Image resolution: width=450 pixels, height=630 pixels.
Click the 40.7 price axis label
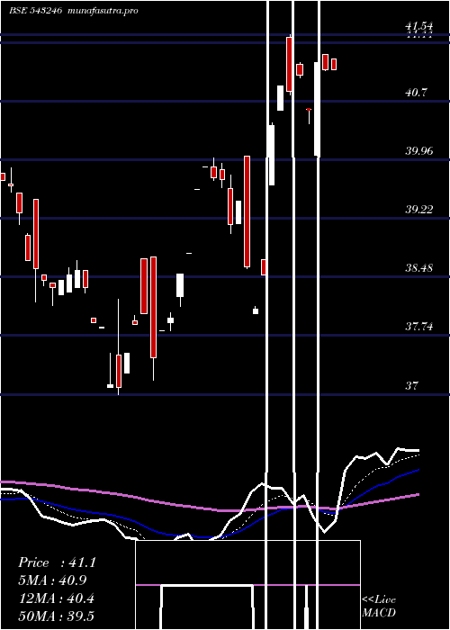click(x=416, y=93)
